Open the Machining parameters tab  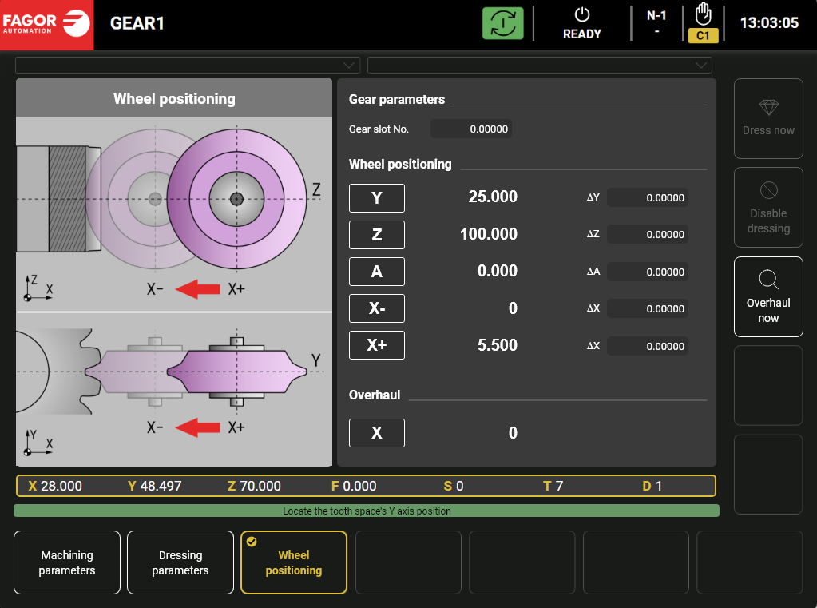coord(67,562)
